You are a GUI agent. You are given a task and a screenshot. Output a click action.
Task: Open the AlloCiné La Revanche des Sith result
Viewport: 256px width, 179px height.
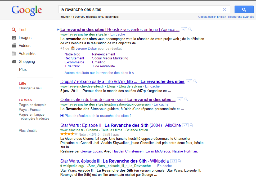pos(120,125)
